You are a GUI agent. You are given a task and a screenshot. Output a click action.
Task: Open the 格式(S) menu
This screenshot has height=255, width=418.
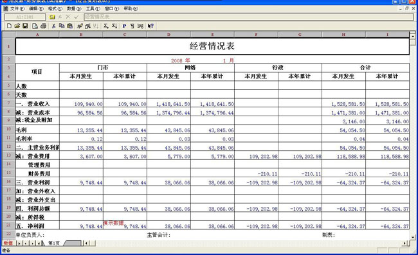tap(55, 8)
